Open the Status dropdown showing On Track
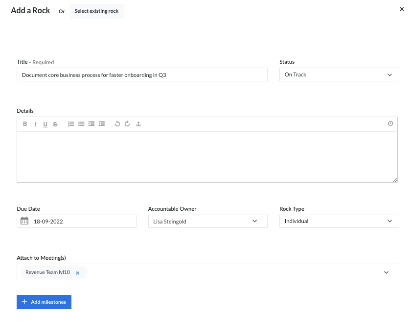 pos(339,74)
